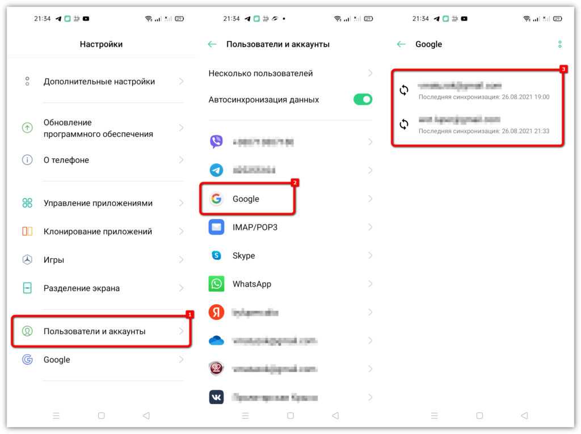The image size is (581, 434).
Task: Tap the OneDrive cloud icon
Action: tap(216, 340)
